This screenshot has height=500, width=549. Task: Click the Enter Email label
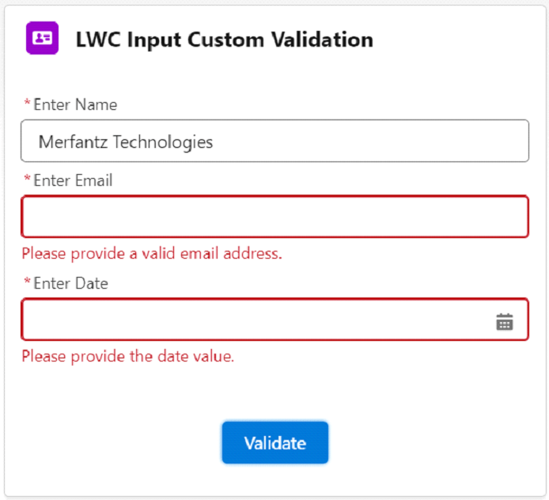pos(73,180)
